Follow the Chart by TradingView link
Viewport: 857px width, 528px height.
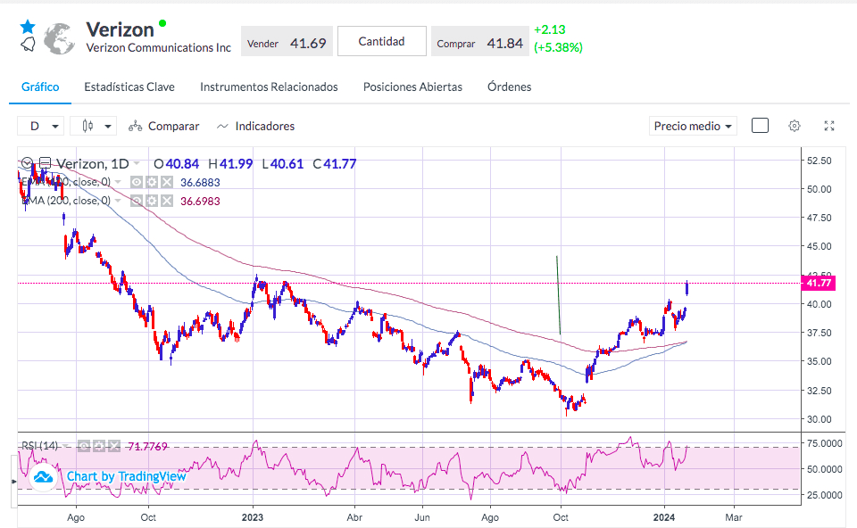pos(126,476)
